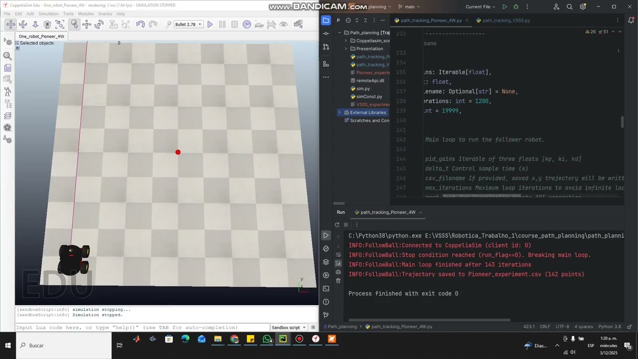Screen dimensions: 638x359
Task: Open the Current File run configuration dropdown
Action: [x=480, y=7]
